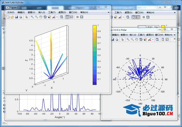The width and height of the screenshot is (182, 127).
Task: Select Rotate 3D tool in Polar figure toolbar
Action: [x=141, y=39]
